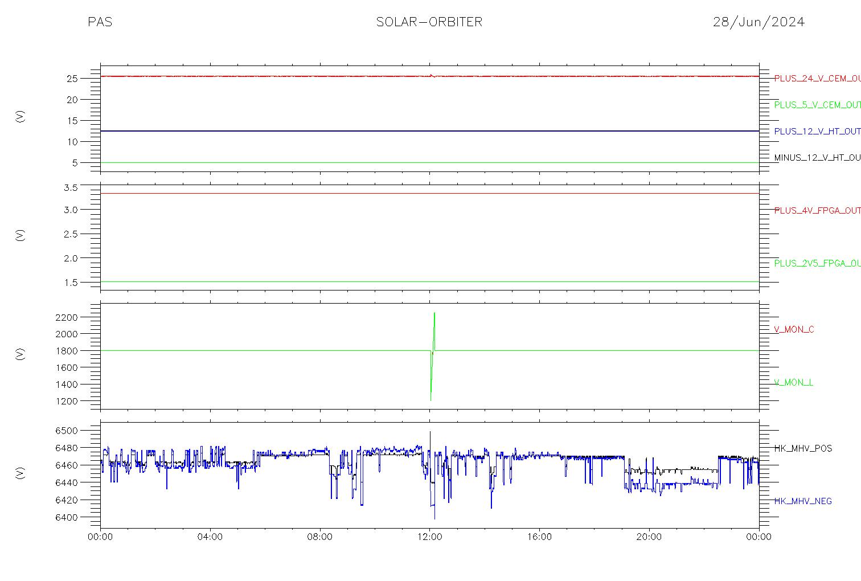861x581 pixels.
Task: Click the 1.5 tick label of second panel
Action: (71, 283)
